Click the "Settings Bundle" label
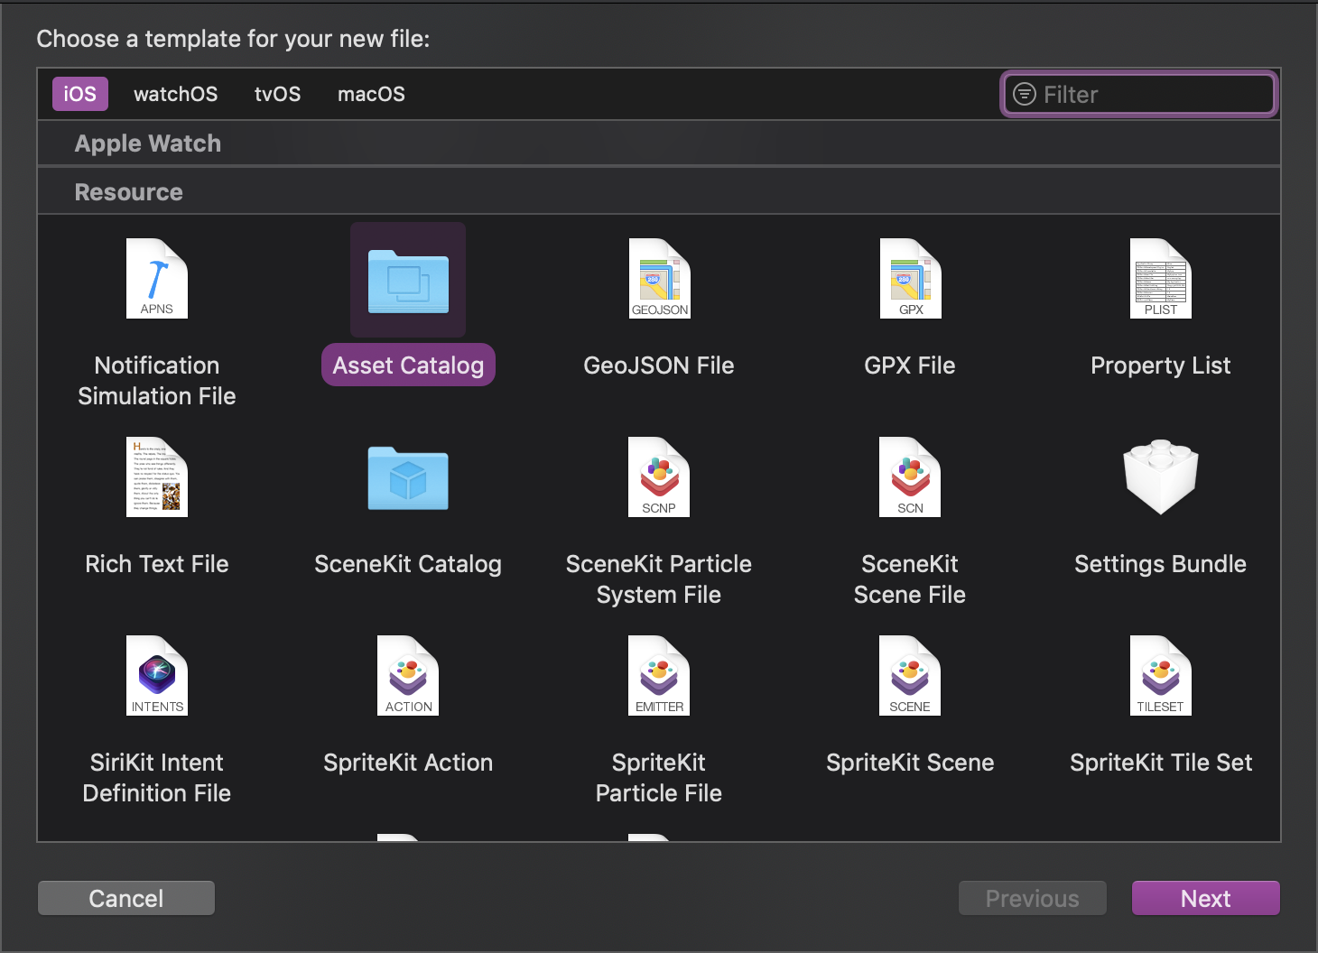1318x953 pixels. pyautogui.click(x=1161, y=564)
